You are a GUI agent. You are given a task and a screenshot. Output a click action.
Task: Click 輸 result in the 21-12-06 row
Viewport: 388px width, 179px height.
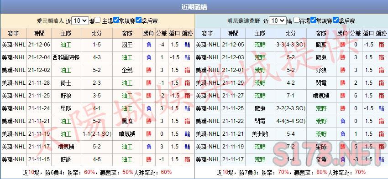point(187,45)
